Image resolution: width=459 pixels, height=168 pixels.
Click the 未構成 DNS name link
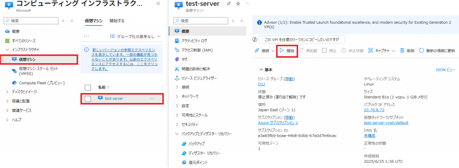click(x=369, y=135)
